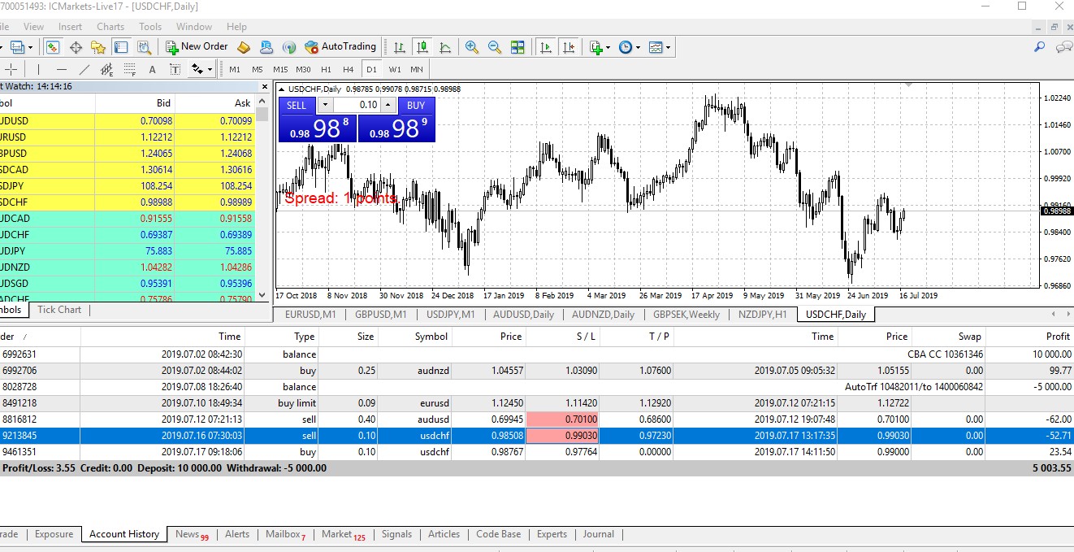
Task: Open the chat bubbles icon
Action: tap(1063, 47)
